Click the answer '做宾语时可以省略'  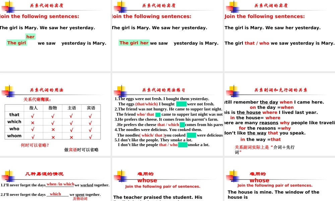(81, 150)
